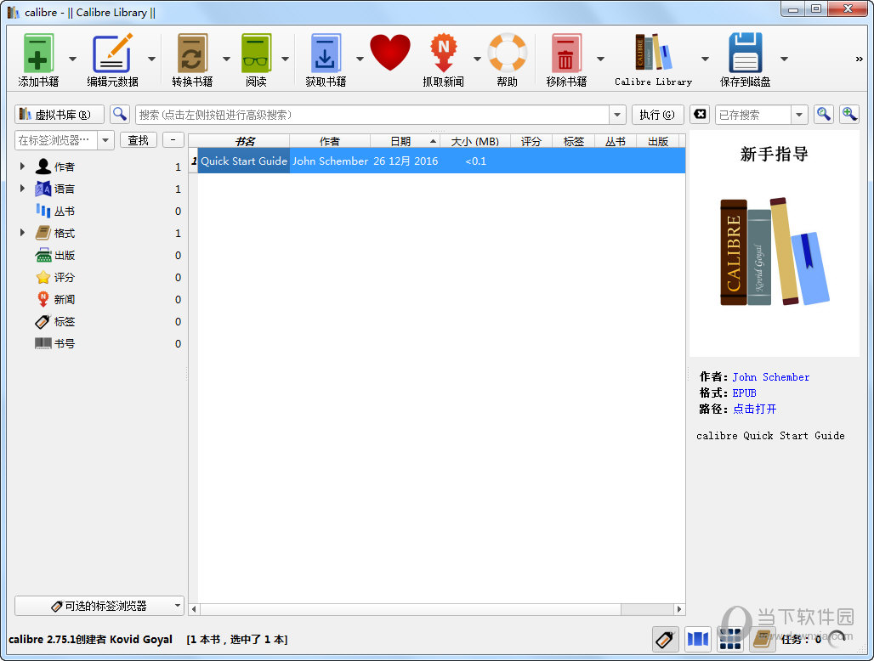Click the 获取书籍 get books icon
The image size is (874, 661).
326,54
